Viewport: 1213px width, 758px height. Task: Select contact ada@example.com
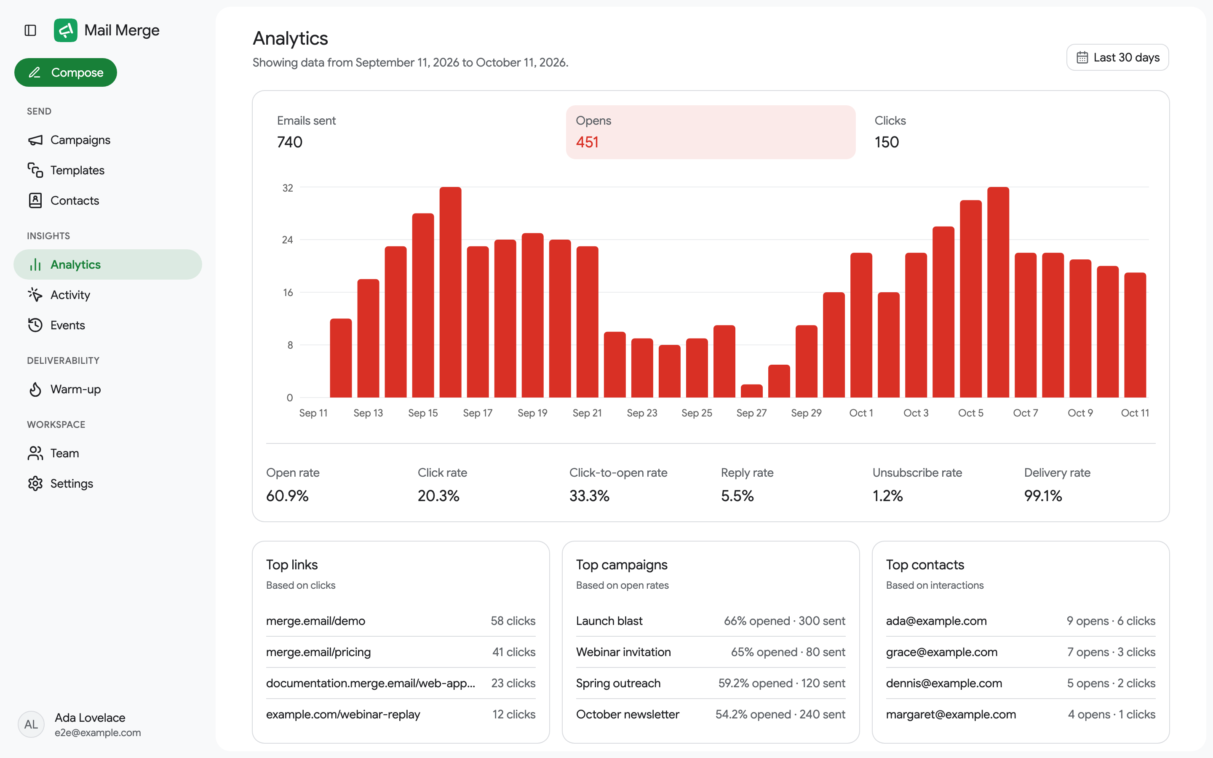click(x=1021, y=621)
